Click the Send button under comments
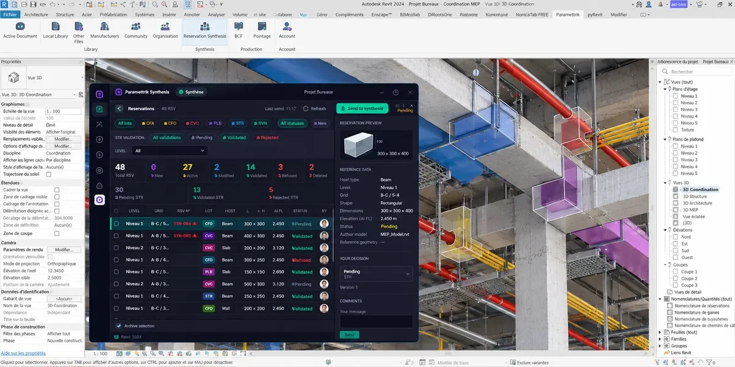This screenshot has height=367, width=735. [349, 335]
